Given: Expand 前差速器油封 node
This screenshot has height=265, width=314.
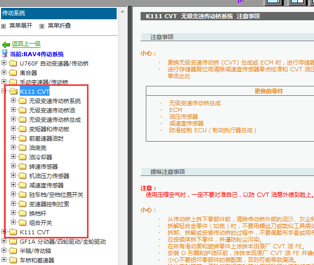Looking at the screenshot, I should click(x=13, y=137).
